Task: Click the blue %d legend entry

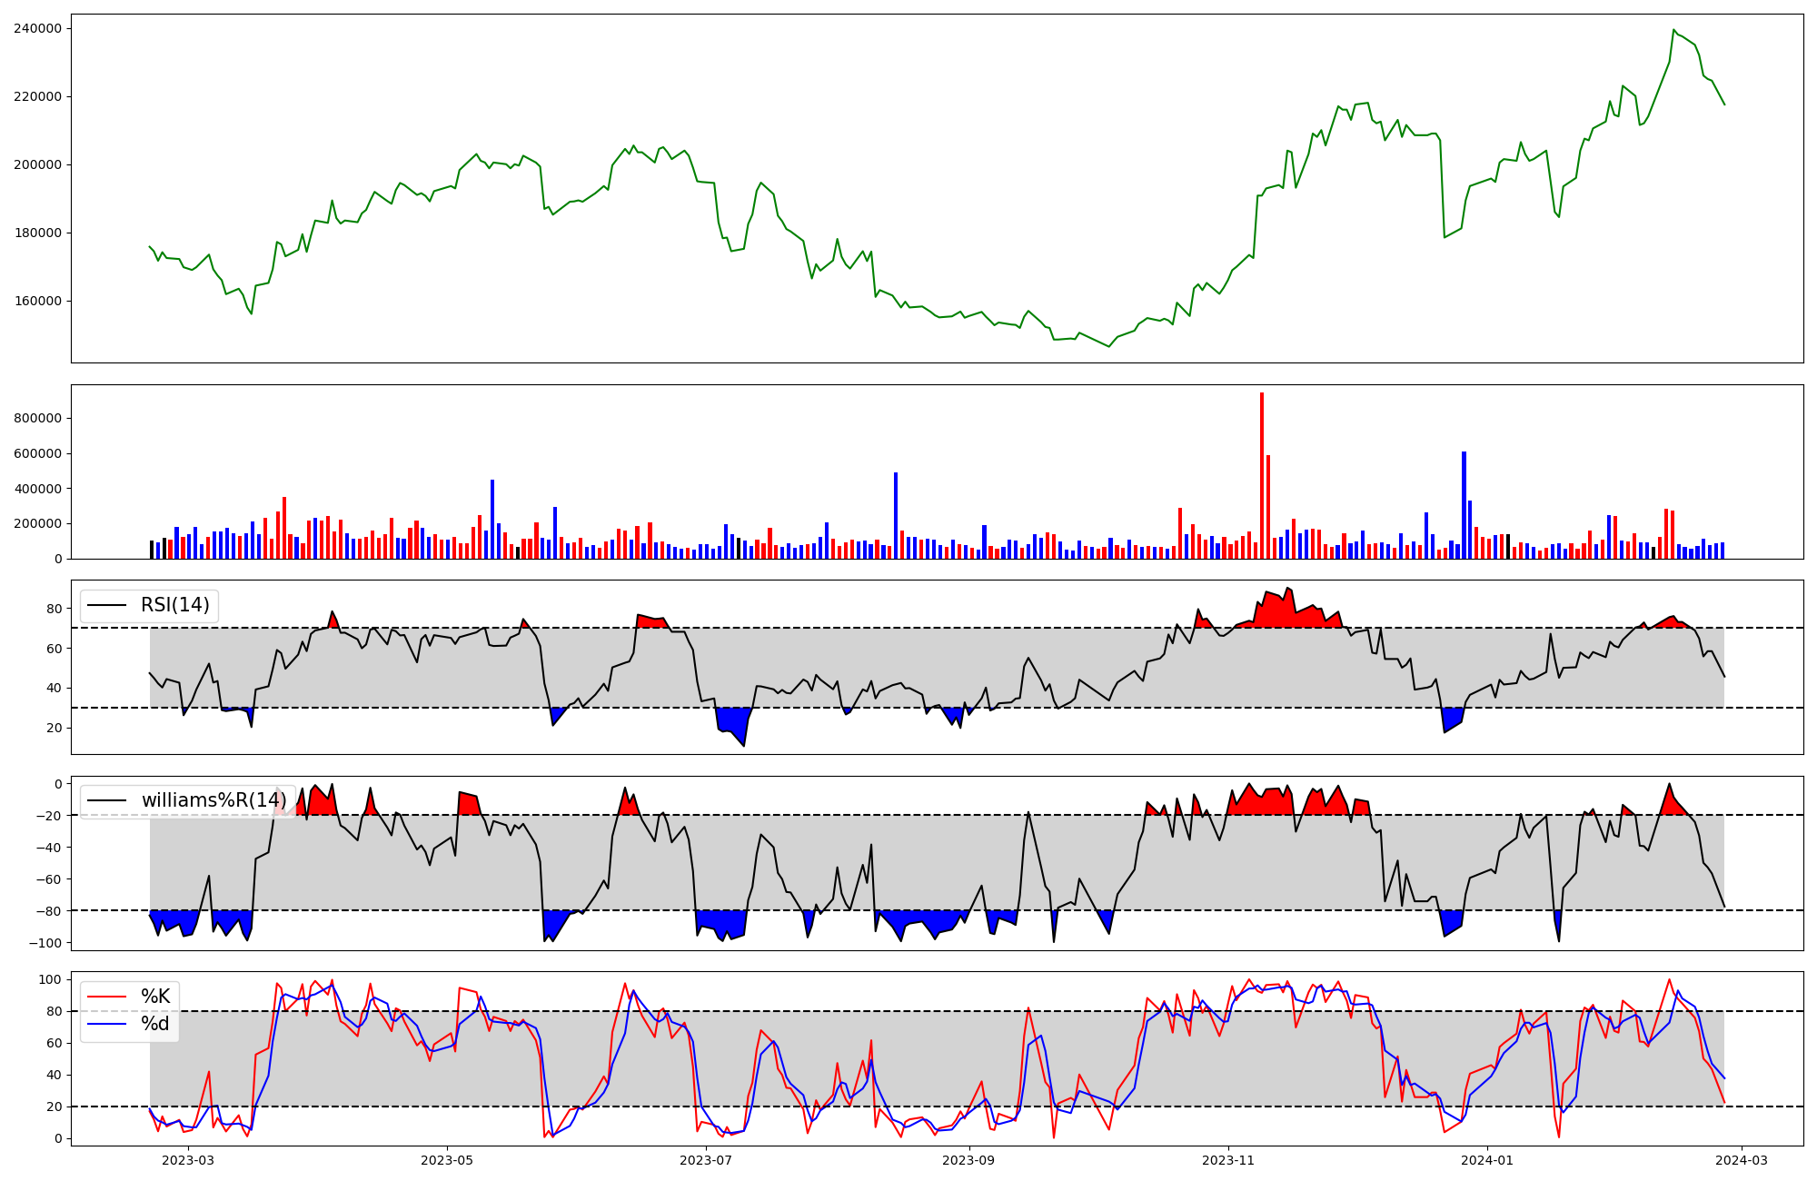Action: pos(155,1024)
